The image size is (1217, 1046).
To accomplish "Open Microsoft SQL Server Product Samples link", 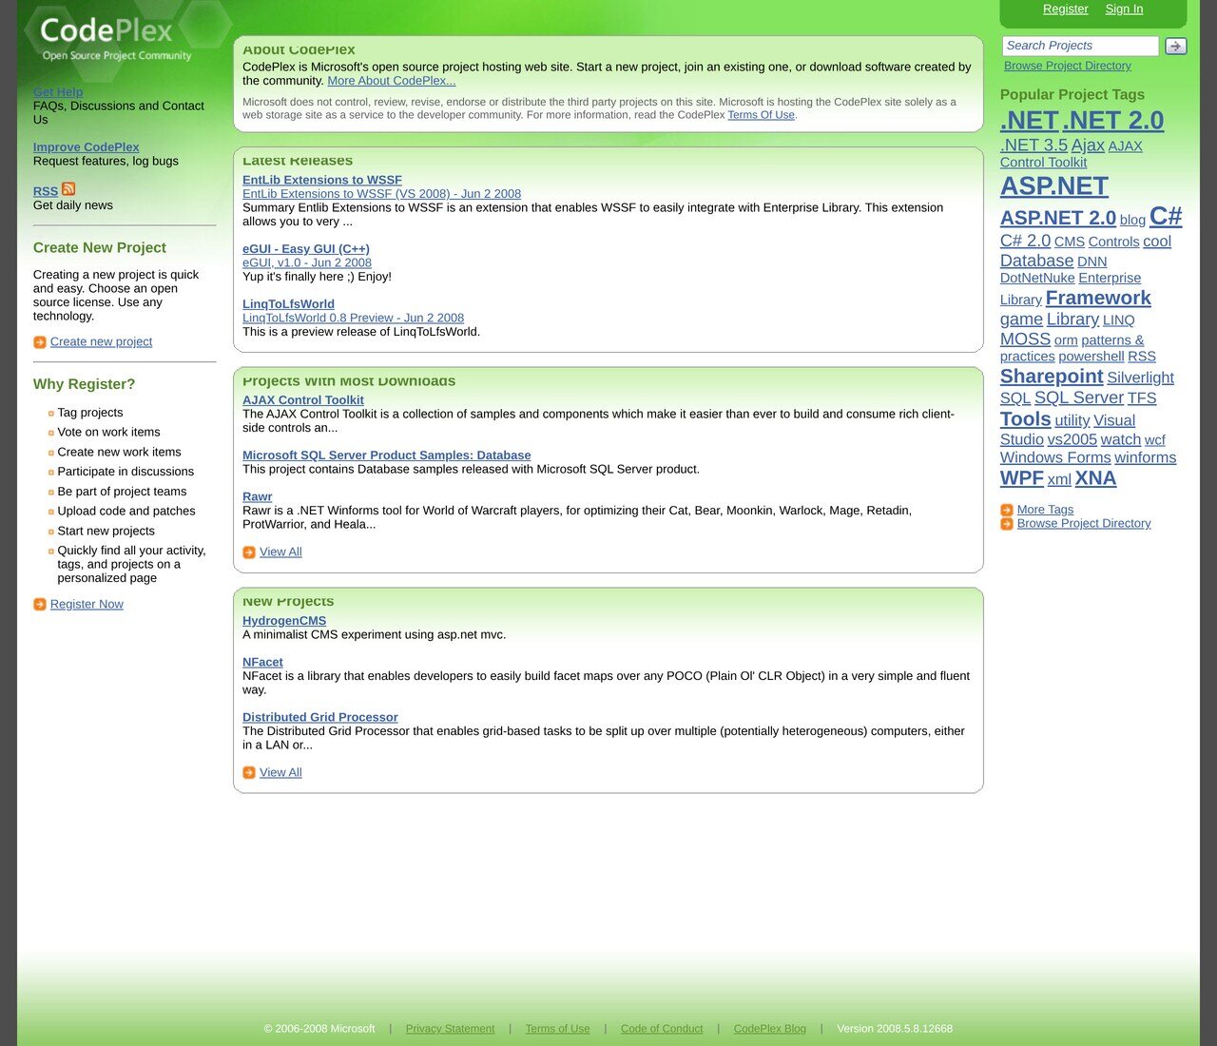I will coord(386,455).
